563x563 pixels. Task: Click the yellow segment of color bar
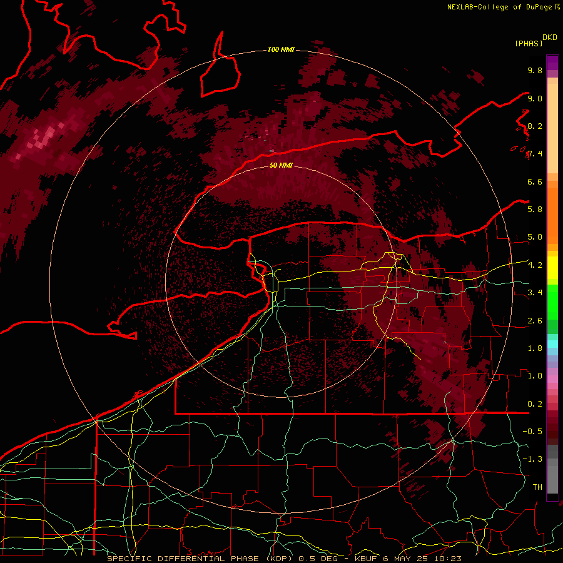coord(552,268)
